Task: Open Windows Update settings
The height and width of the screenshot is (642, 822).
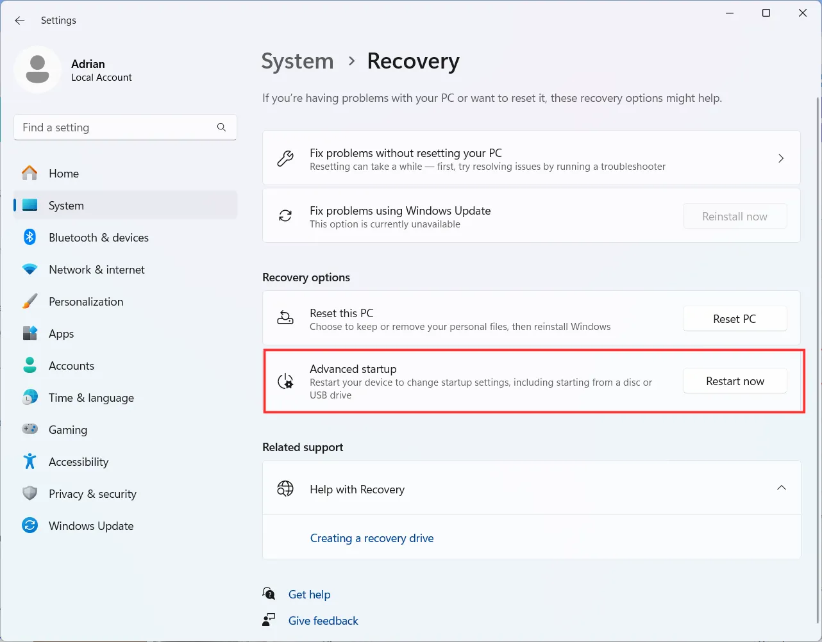Action: (x=126, y=525)
